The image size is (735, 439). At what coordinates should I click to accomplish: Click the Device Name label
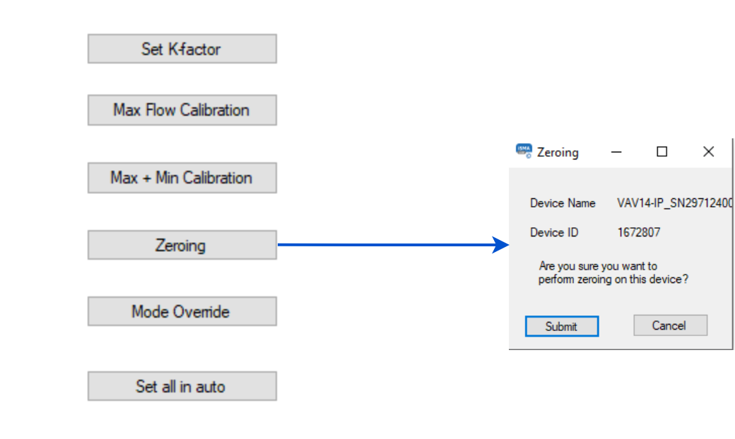coord(563,203)
